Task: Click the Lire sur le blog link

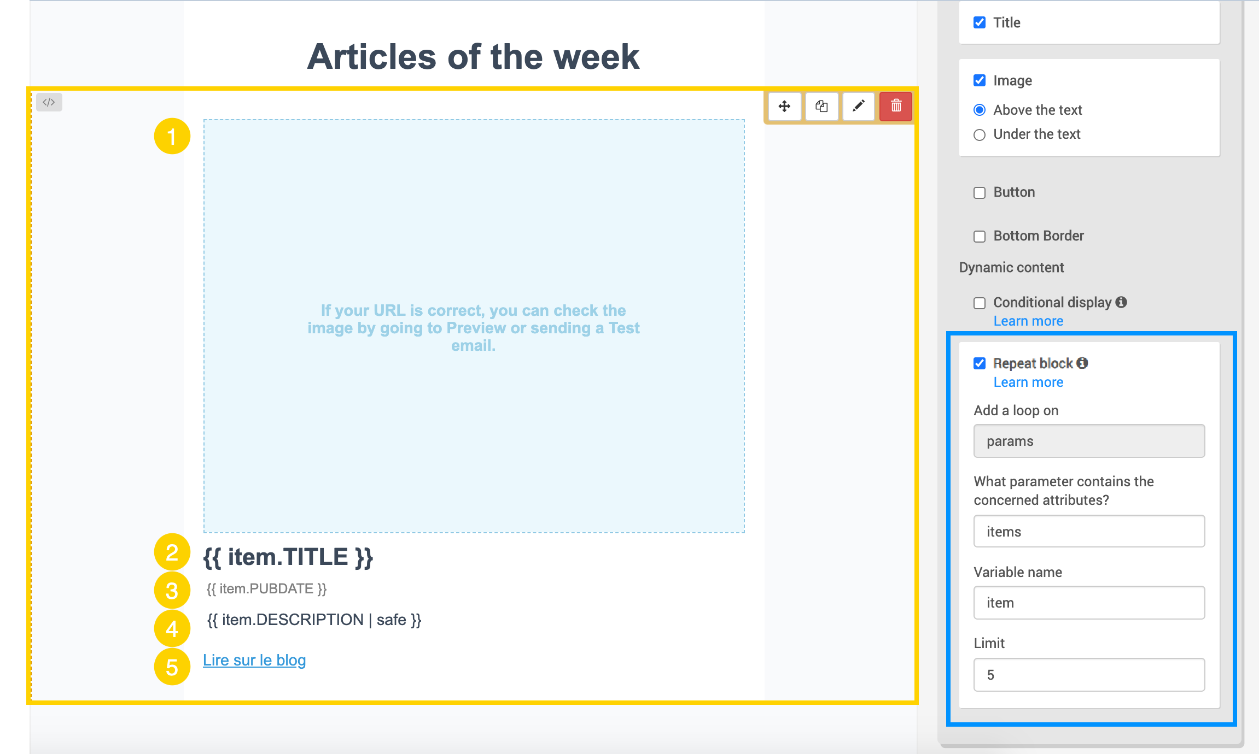Action: [x=253, y=660]
